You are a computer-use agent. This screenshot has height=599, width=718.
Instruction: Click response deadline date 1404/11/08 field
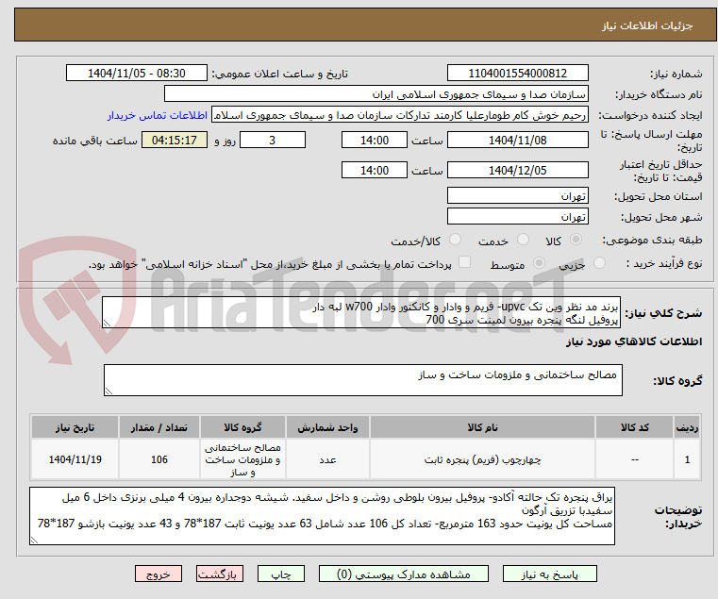click(x=517, y=141)
